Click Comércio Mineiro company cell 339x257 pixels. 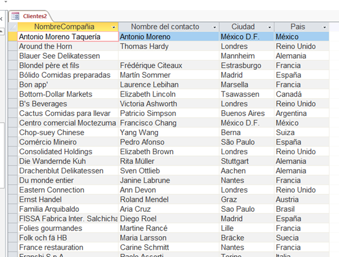point(68,142)
